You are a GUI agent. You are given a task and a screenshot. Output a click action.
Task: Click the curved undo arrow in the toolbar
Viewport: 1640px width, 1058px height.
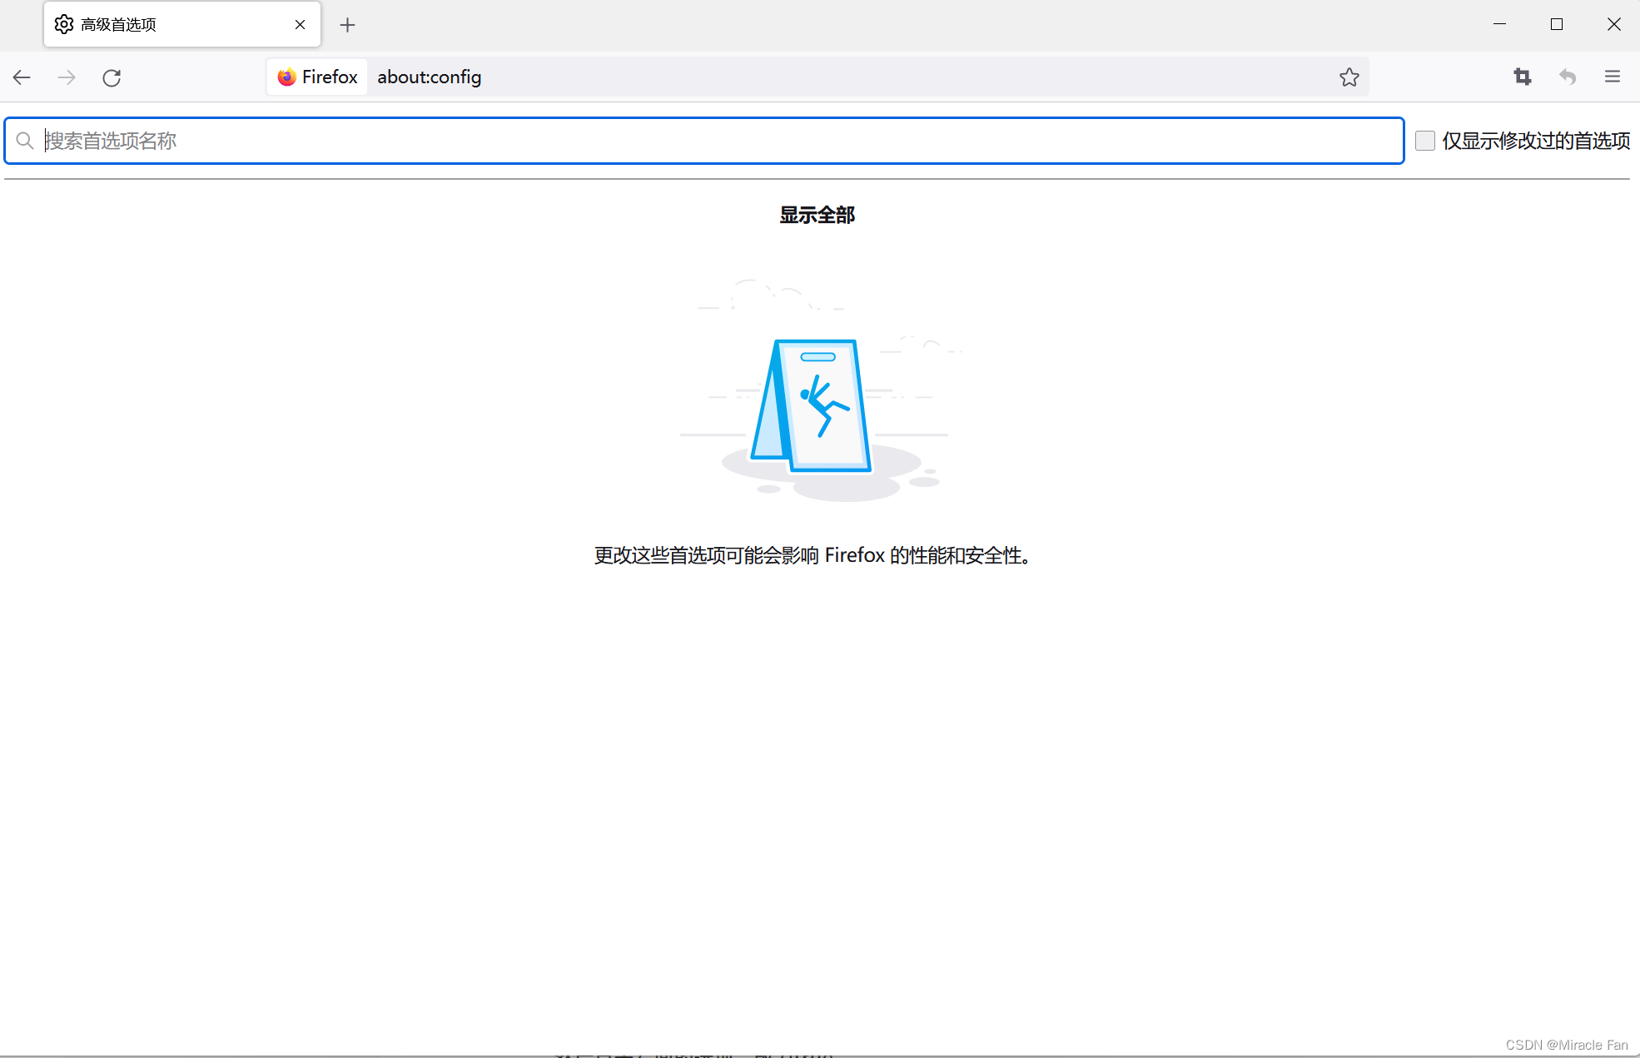[1567, 77]
